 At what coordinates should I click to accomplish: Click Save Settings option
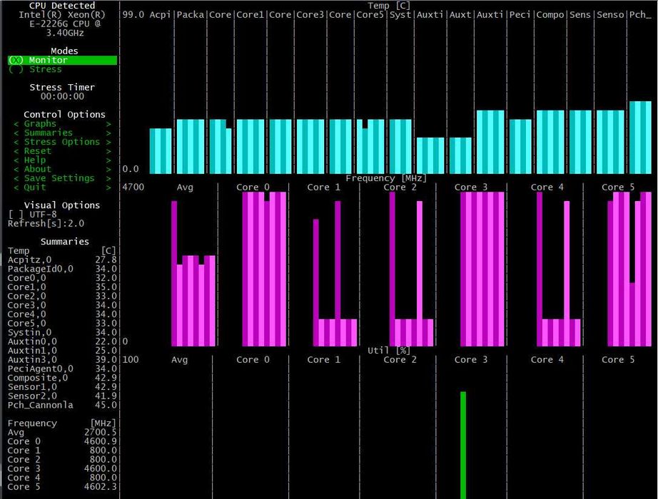tap(62, 178)
